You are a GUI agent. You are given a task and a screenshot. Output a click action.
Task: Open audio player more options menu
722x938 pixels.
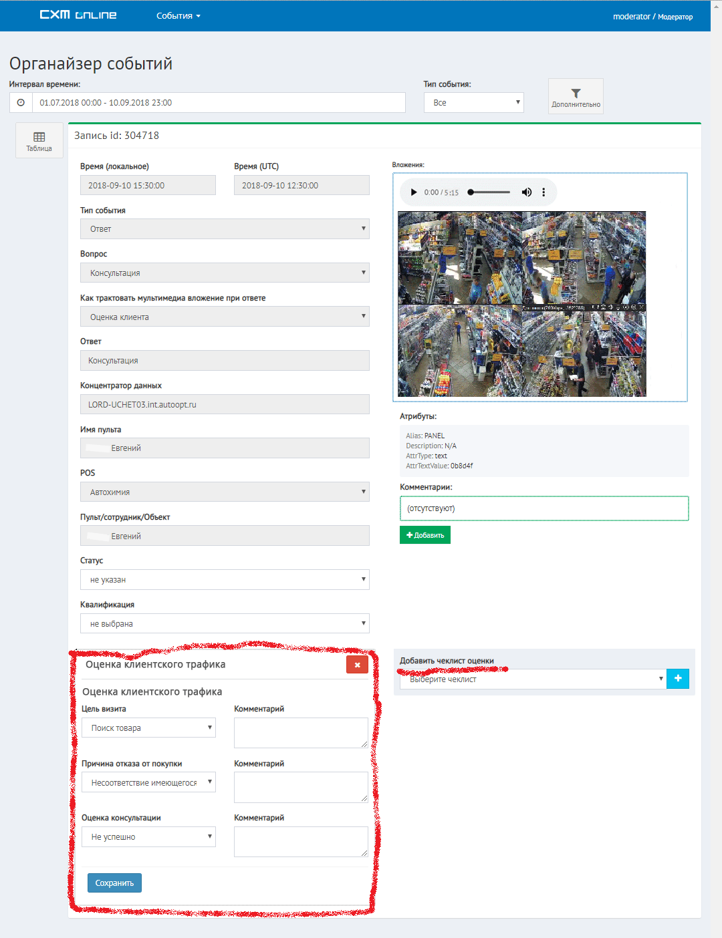coord(544,192)
